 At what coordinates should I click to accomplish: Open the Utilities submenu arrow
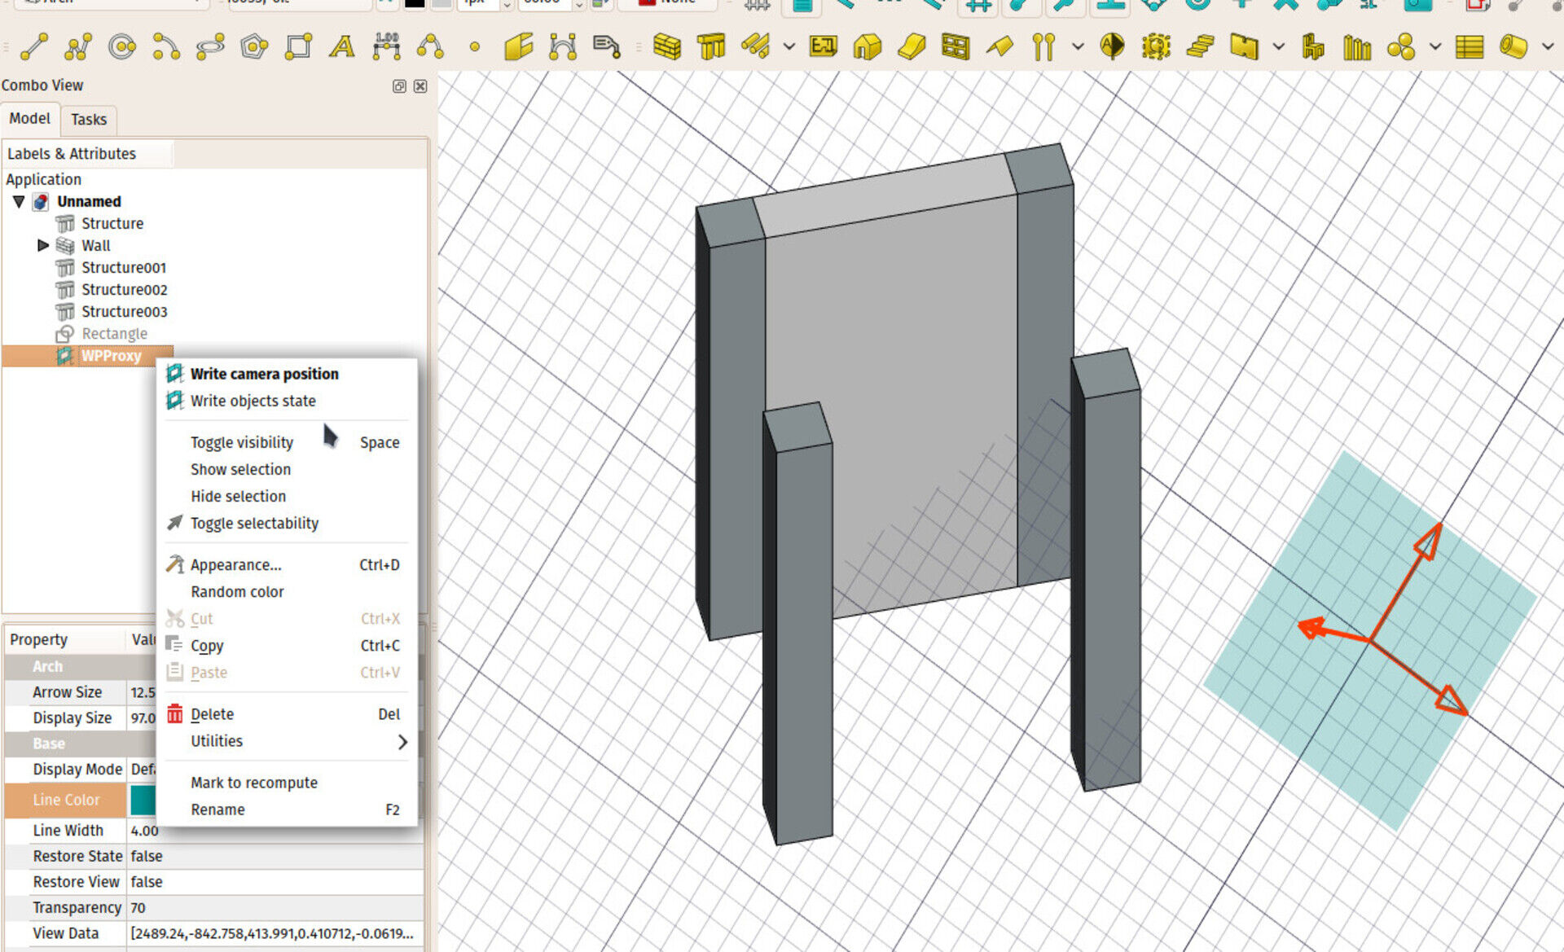click(x=402, y=741)
